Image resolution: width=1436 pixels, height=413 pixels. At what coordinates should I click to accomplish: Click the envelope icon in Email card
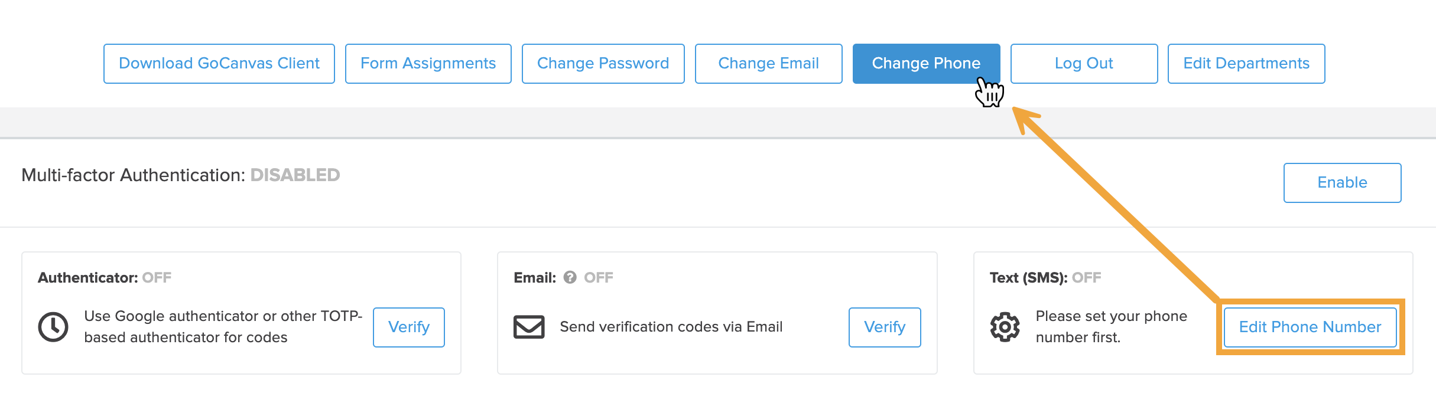point(529,327)
